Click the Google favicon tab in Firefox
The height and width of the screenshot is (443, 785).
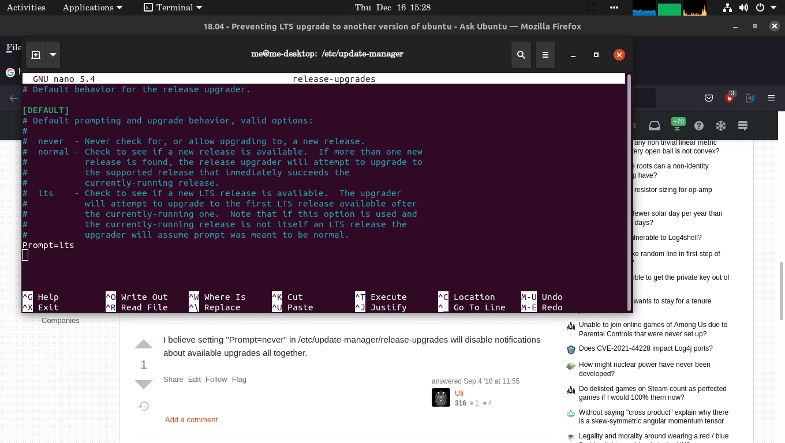(10, 73)
